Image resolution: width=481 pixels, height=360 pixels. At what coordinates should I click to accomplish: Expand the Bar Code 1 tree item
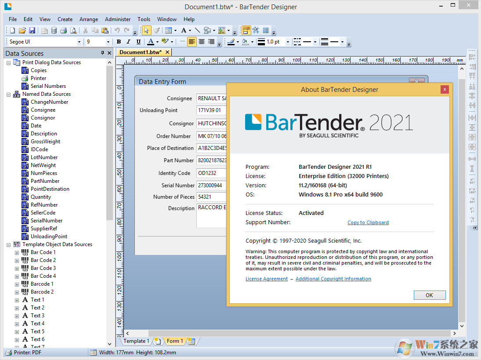tap(16, 252)
